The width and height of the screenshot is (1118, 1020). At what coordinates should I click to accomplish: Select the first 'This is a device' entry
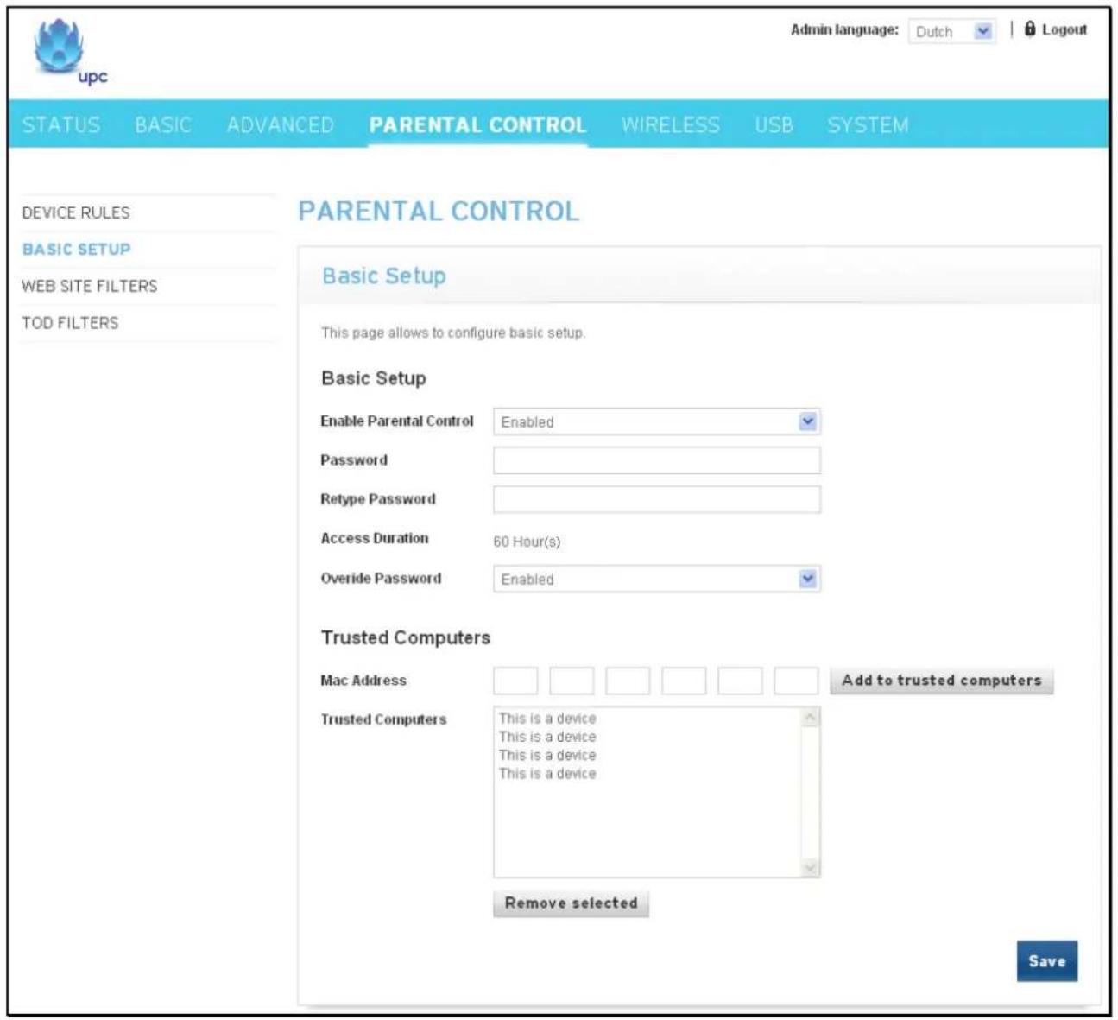coord(547,719)
